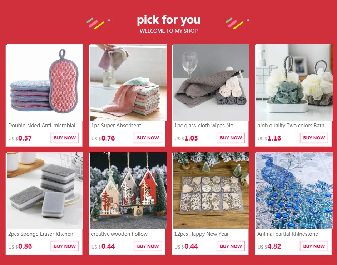Click BUY NOW for creative wooden hollow
Image resolution: width=337 pixels, height=265 pixels.
coord(148,246)
